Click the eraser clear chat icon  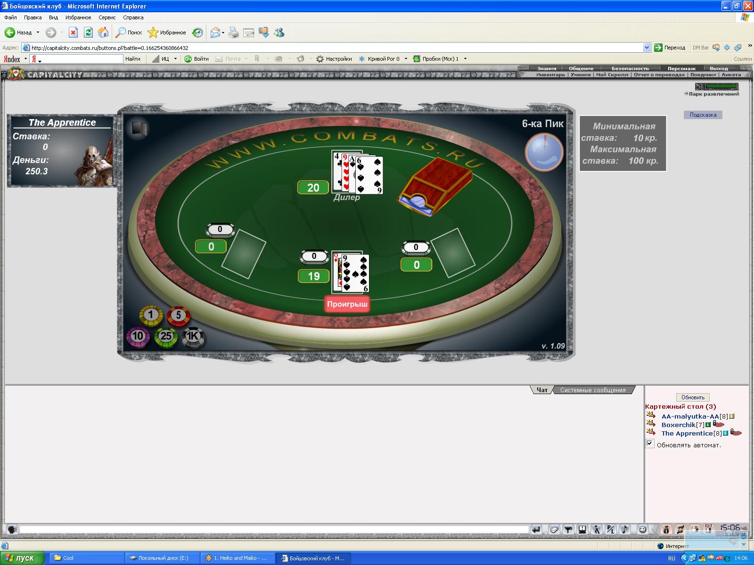coord(554,530)
